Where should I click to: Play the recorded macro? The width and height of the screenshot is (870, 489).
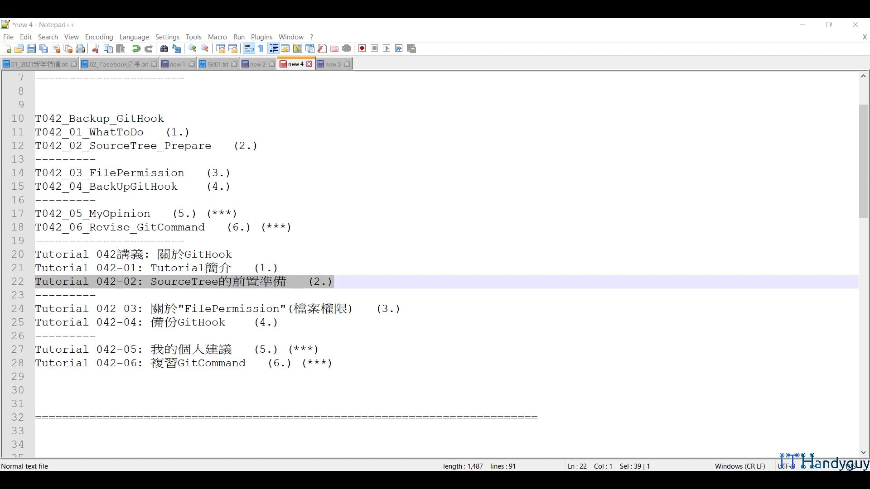pos(387,48)
